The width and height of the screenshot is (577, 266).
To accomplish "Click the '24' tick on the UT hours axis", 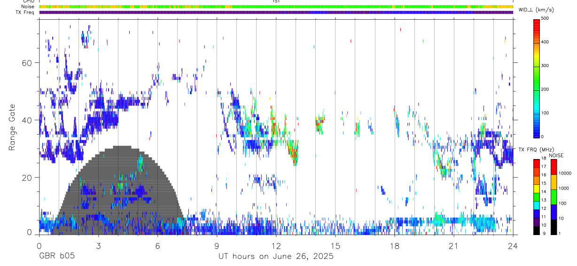I will [x=513, y=246].
